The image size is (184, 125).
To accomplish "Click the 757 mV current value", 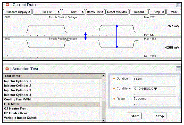I will tap(173, 26).
